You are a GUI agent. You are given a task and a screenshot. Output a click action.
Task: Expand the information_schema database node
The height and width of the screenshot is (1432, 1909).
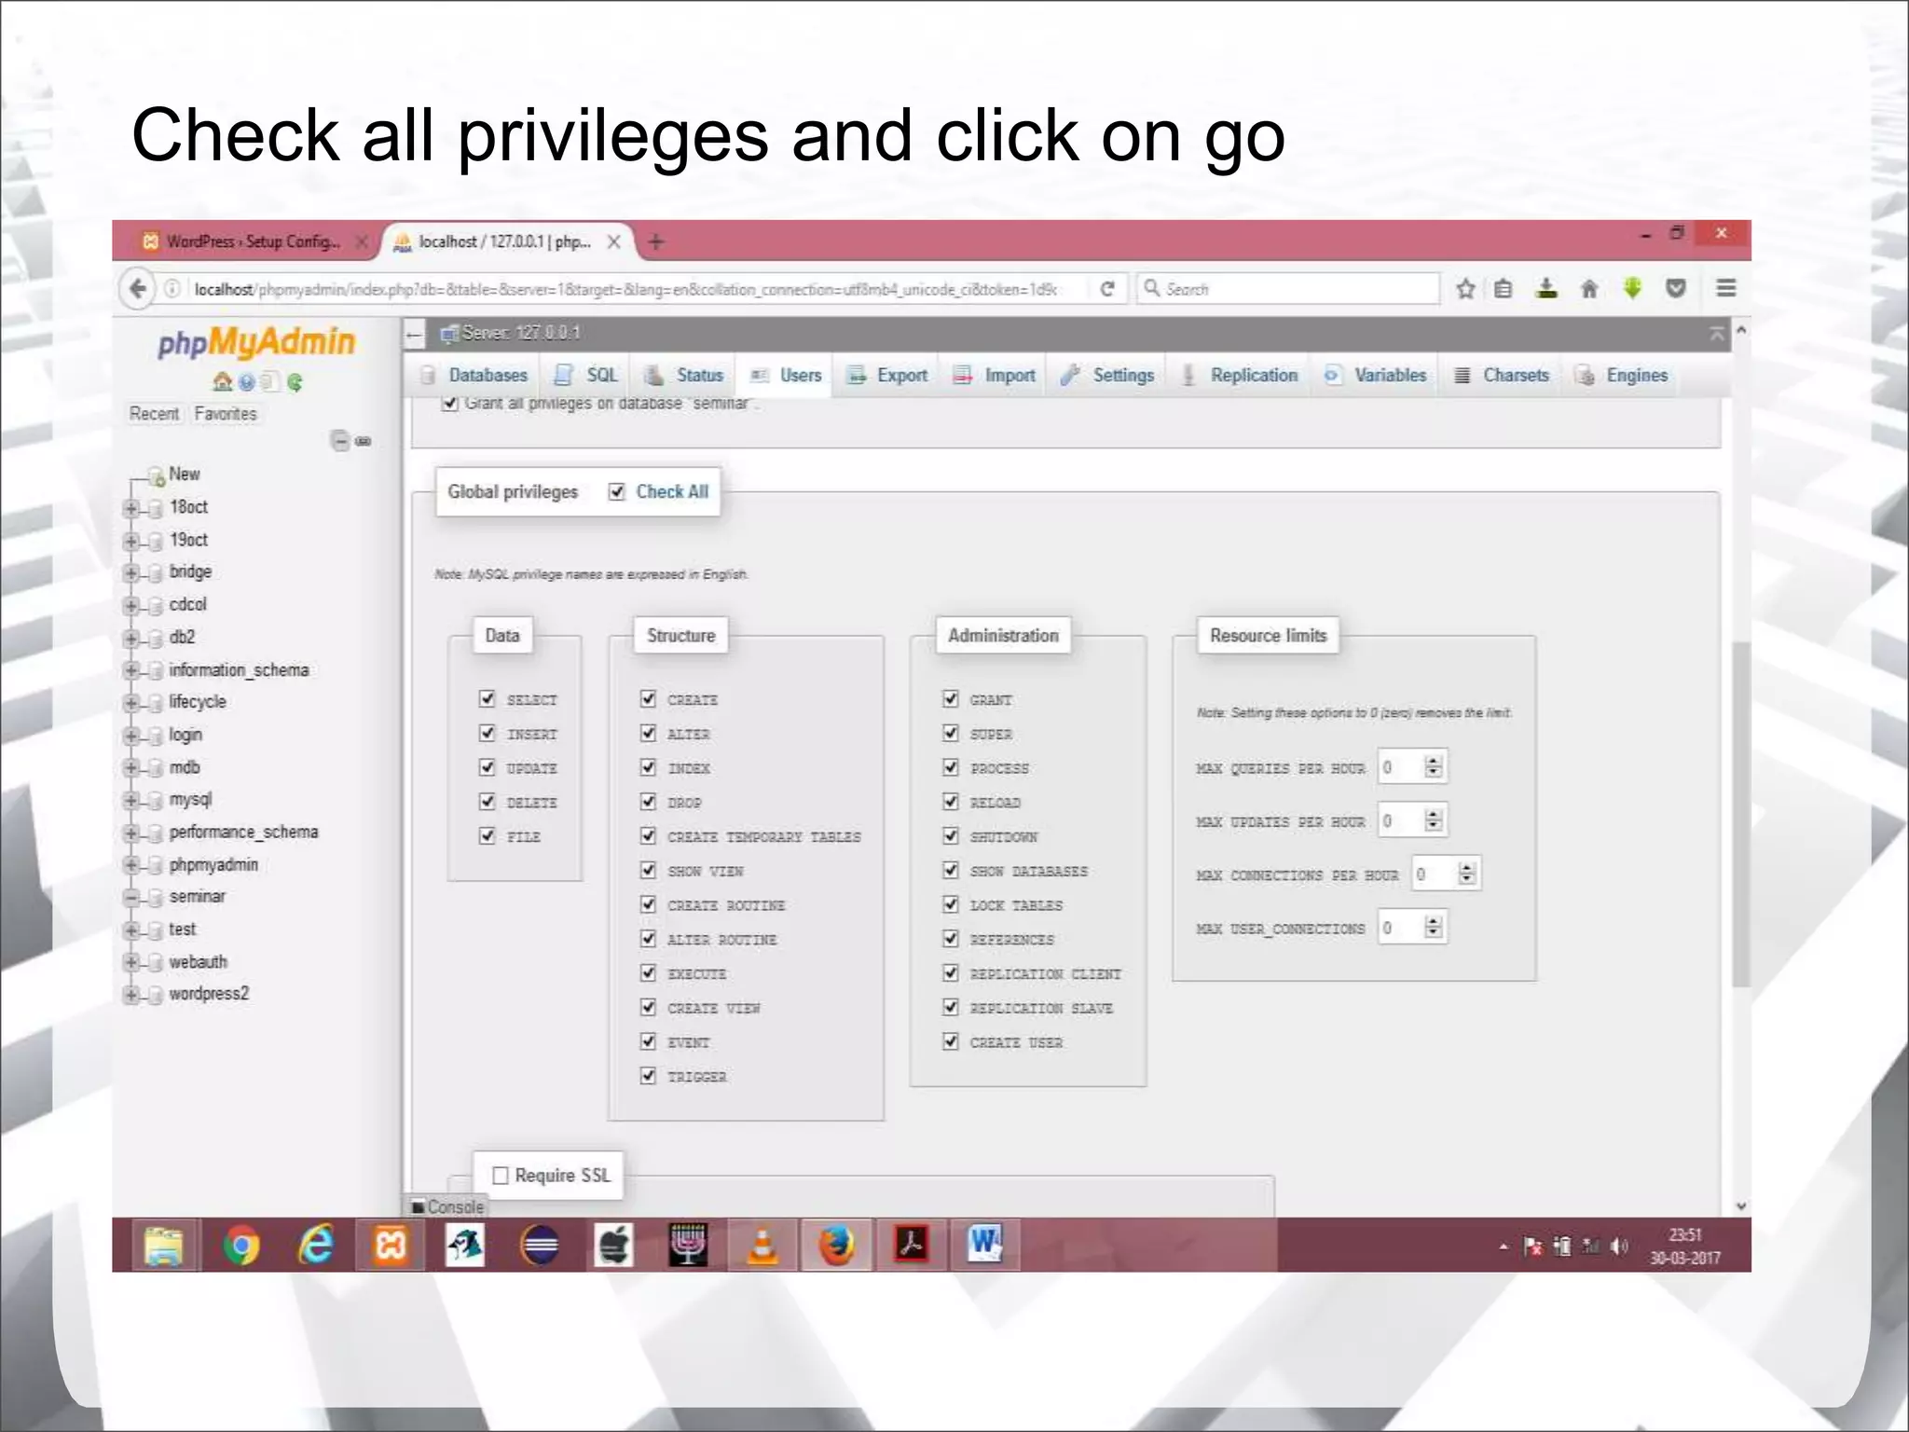tap(131, 671)
